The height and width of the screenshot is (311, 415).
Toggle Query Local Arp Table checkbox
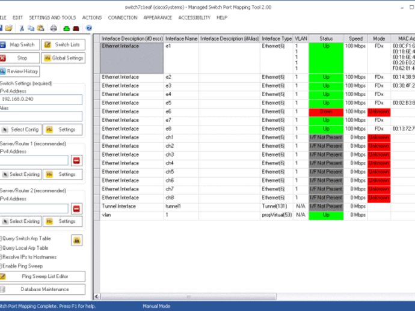1,248
